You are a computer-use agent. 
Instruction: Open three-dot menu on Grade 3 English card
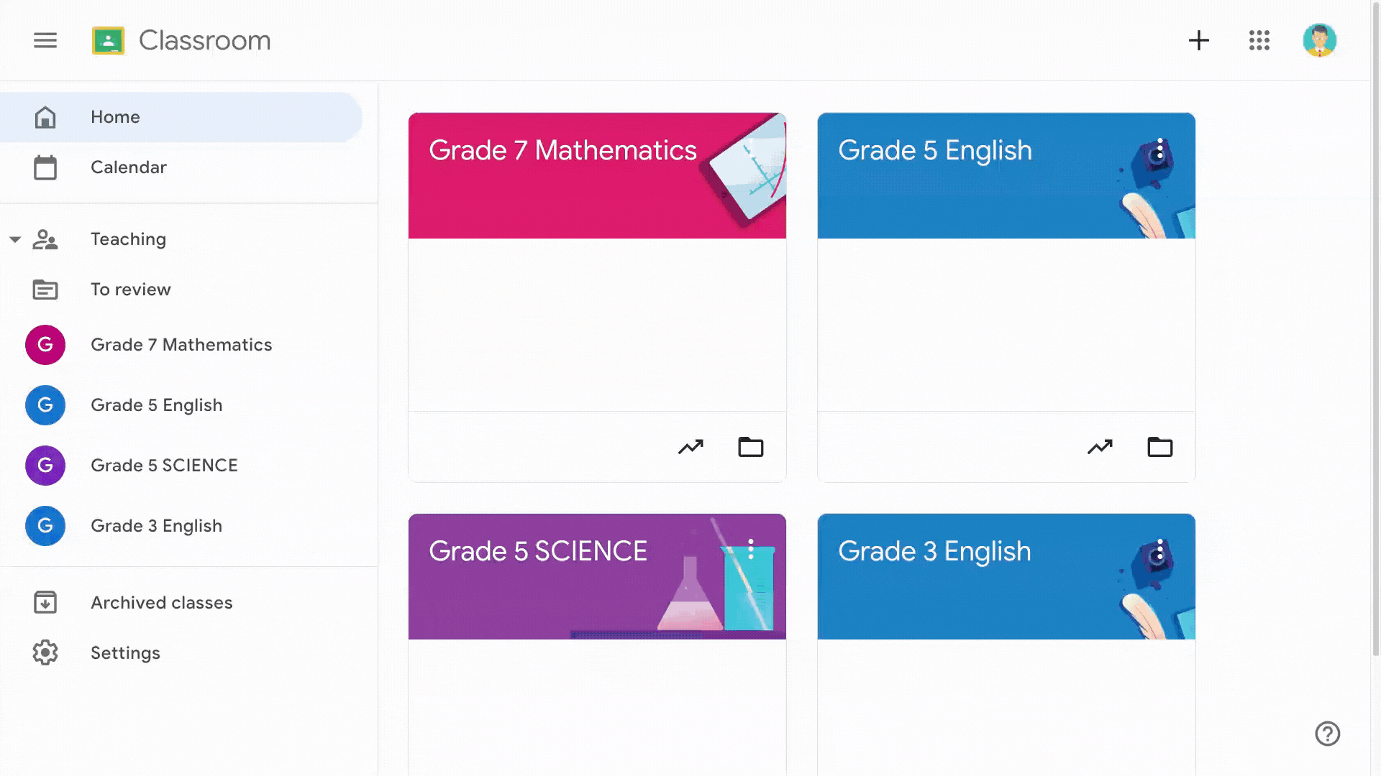1159,550
